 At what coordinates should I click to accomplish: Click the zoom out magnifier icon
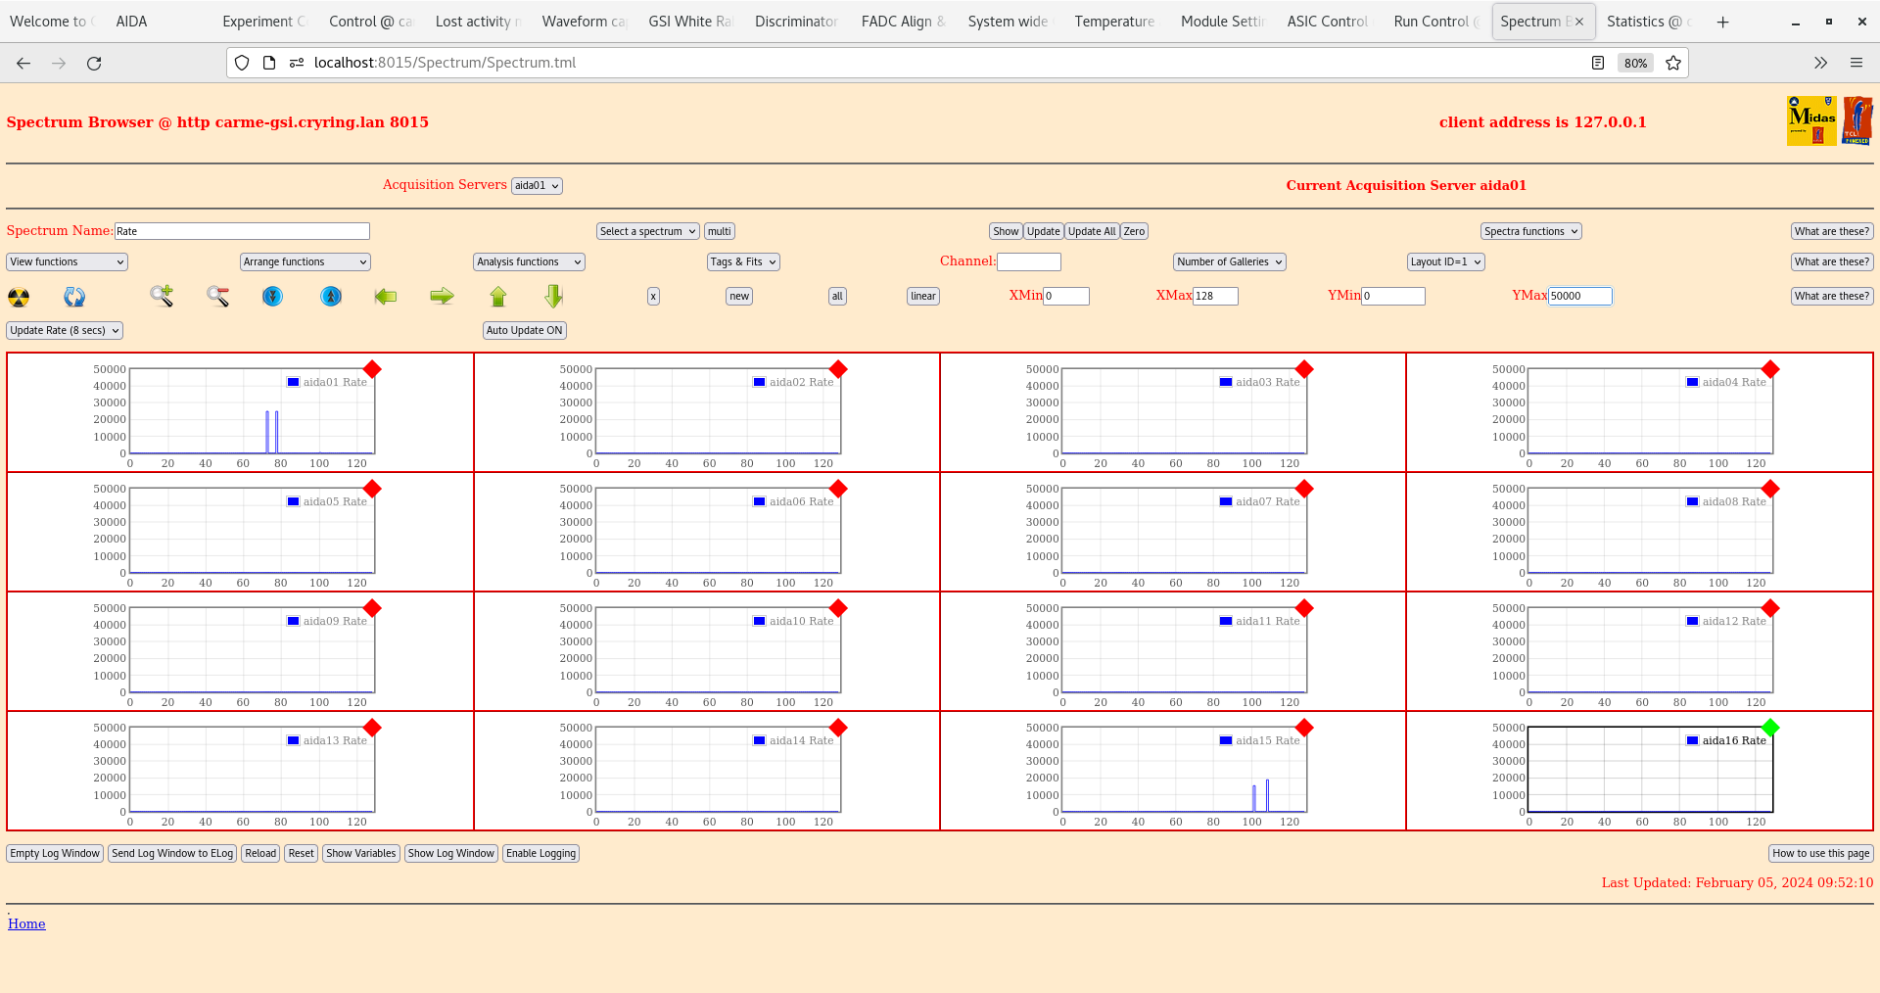(x=217, y=296)
